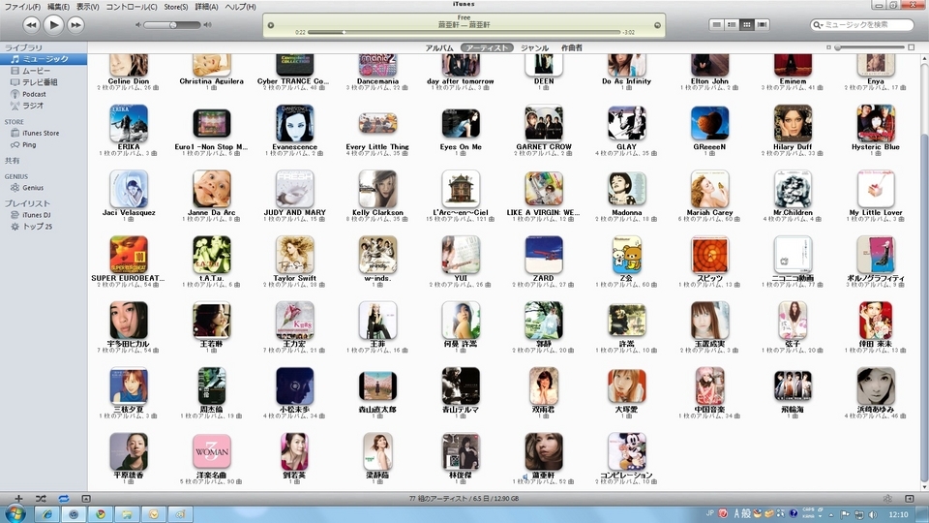
Task: Click the left icon in the now playing display
Action: pos(271,25)
